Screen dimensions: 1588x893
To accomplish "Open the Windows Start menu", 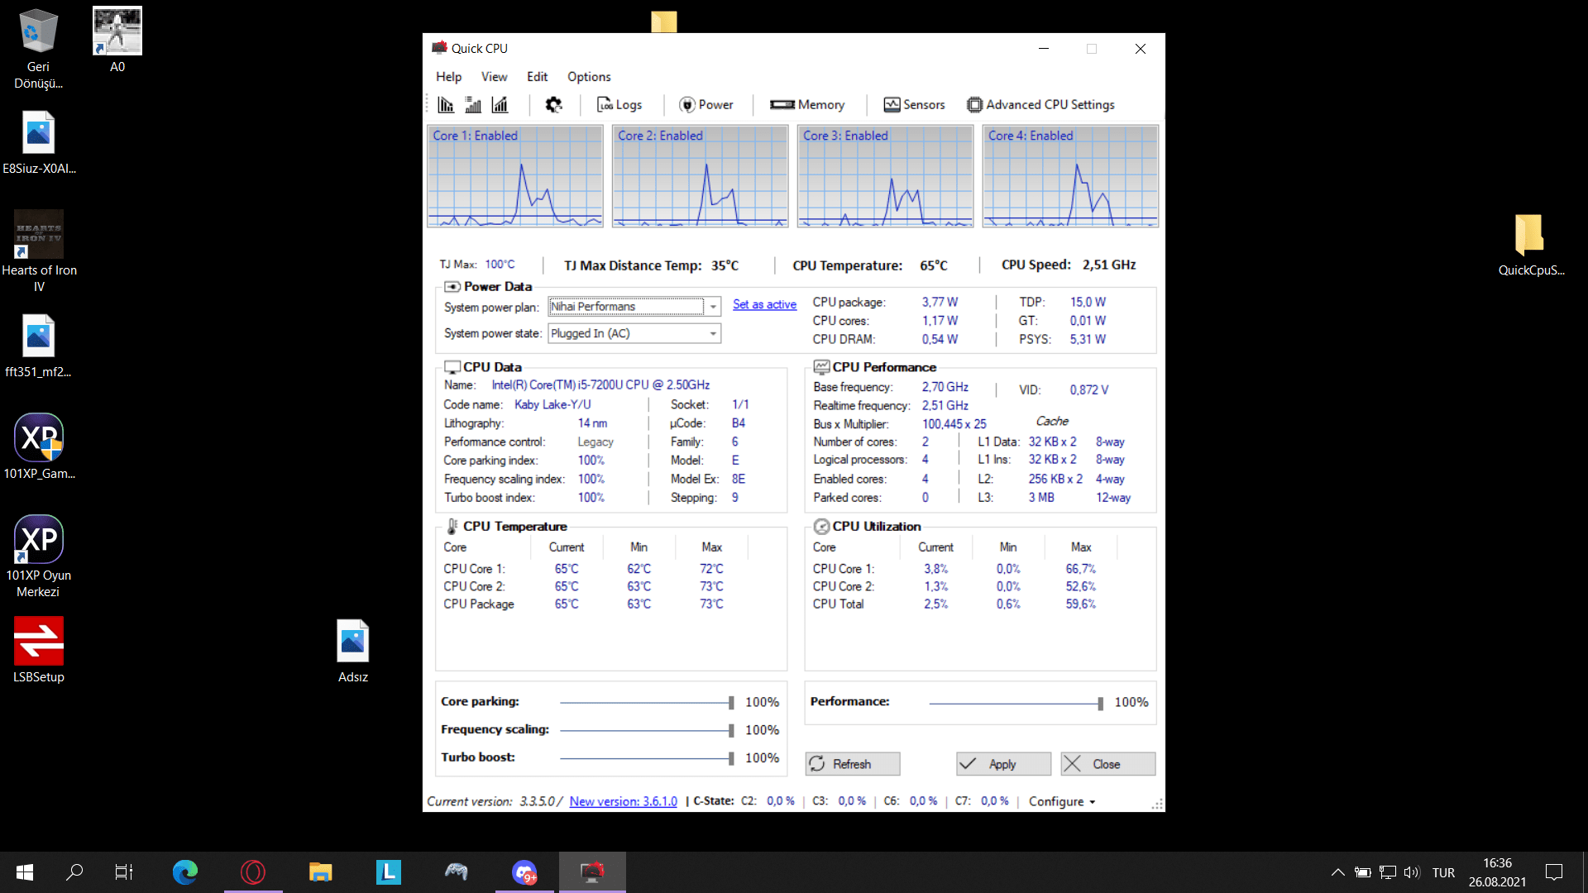I will click(x=25, y=872).
